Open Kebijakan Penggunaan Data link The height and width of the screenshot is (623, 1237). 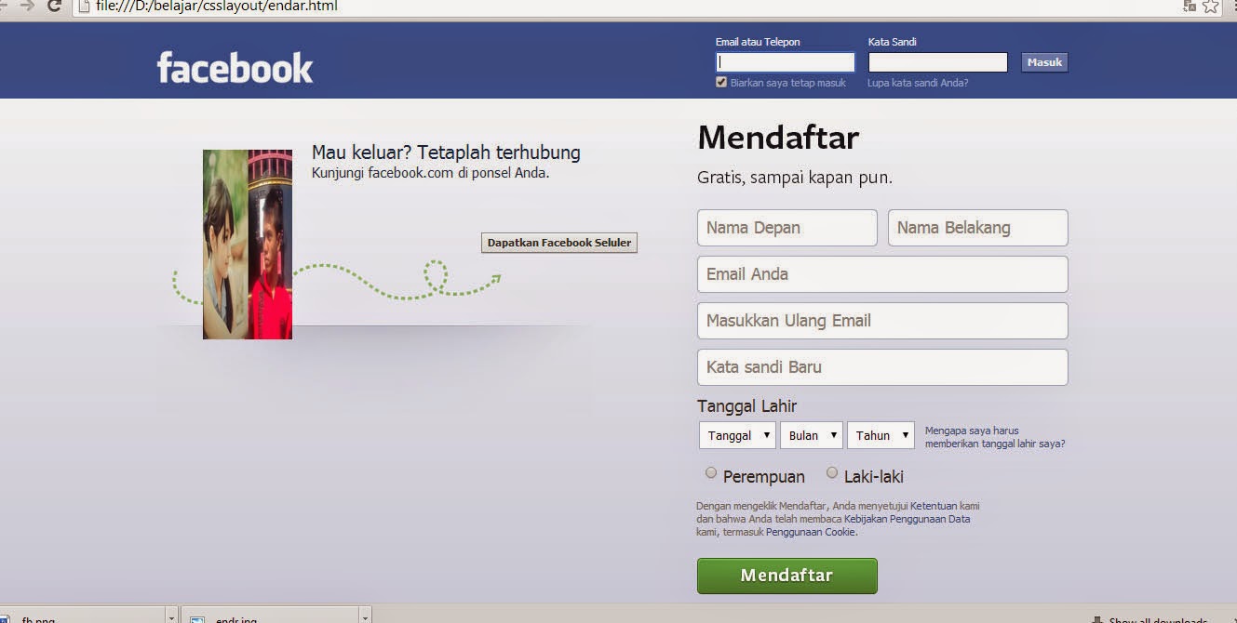[x=908, y=519]
